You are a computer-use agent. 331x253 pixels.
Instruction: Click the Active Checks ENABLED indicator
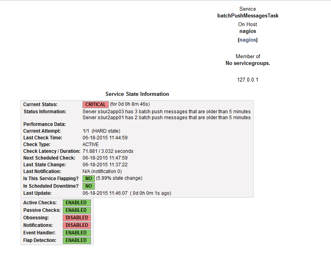[76, 203]
